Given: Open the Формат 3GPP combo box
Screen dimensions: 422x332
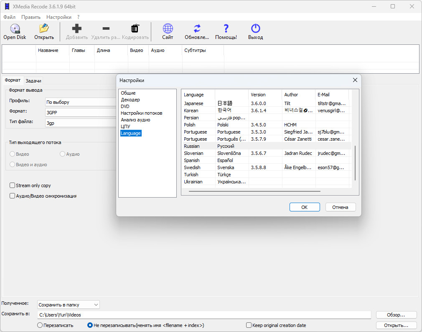Looking at the screenshot, I should point(80,112).
